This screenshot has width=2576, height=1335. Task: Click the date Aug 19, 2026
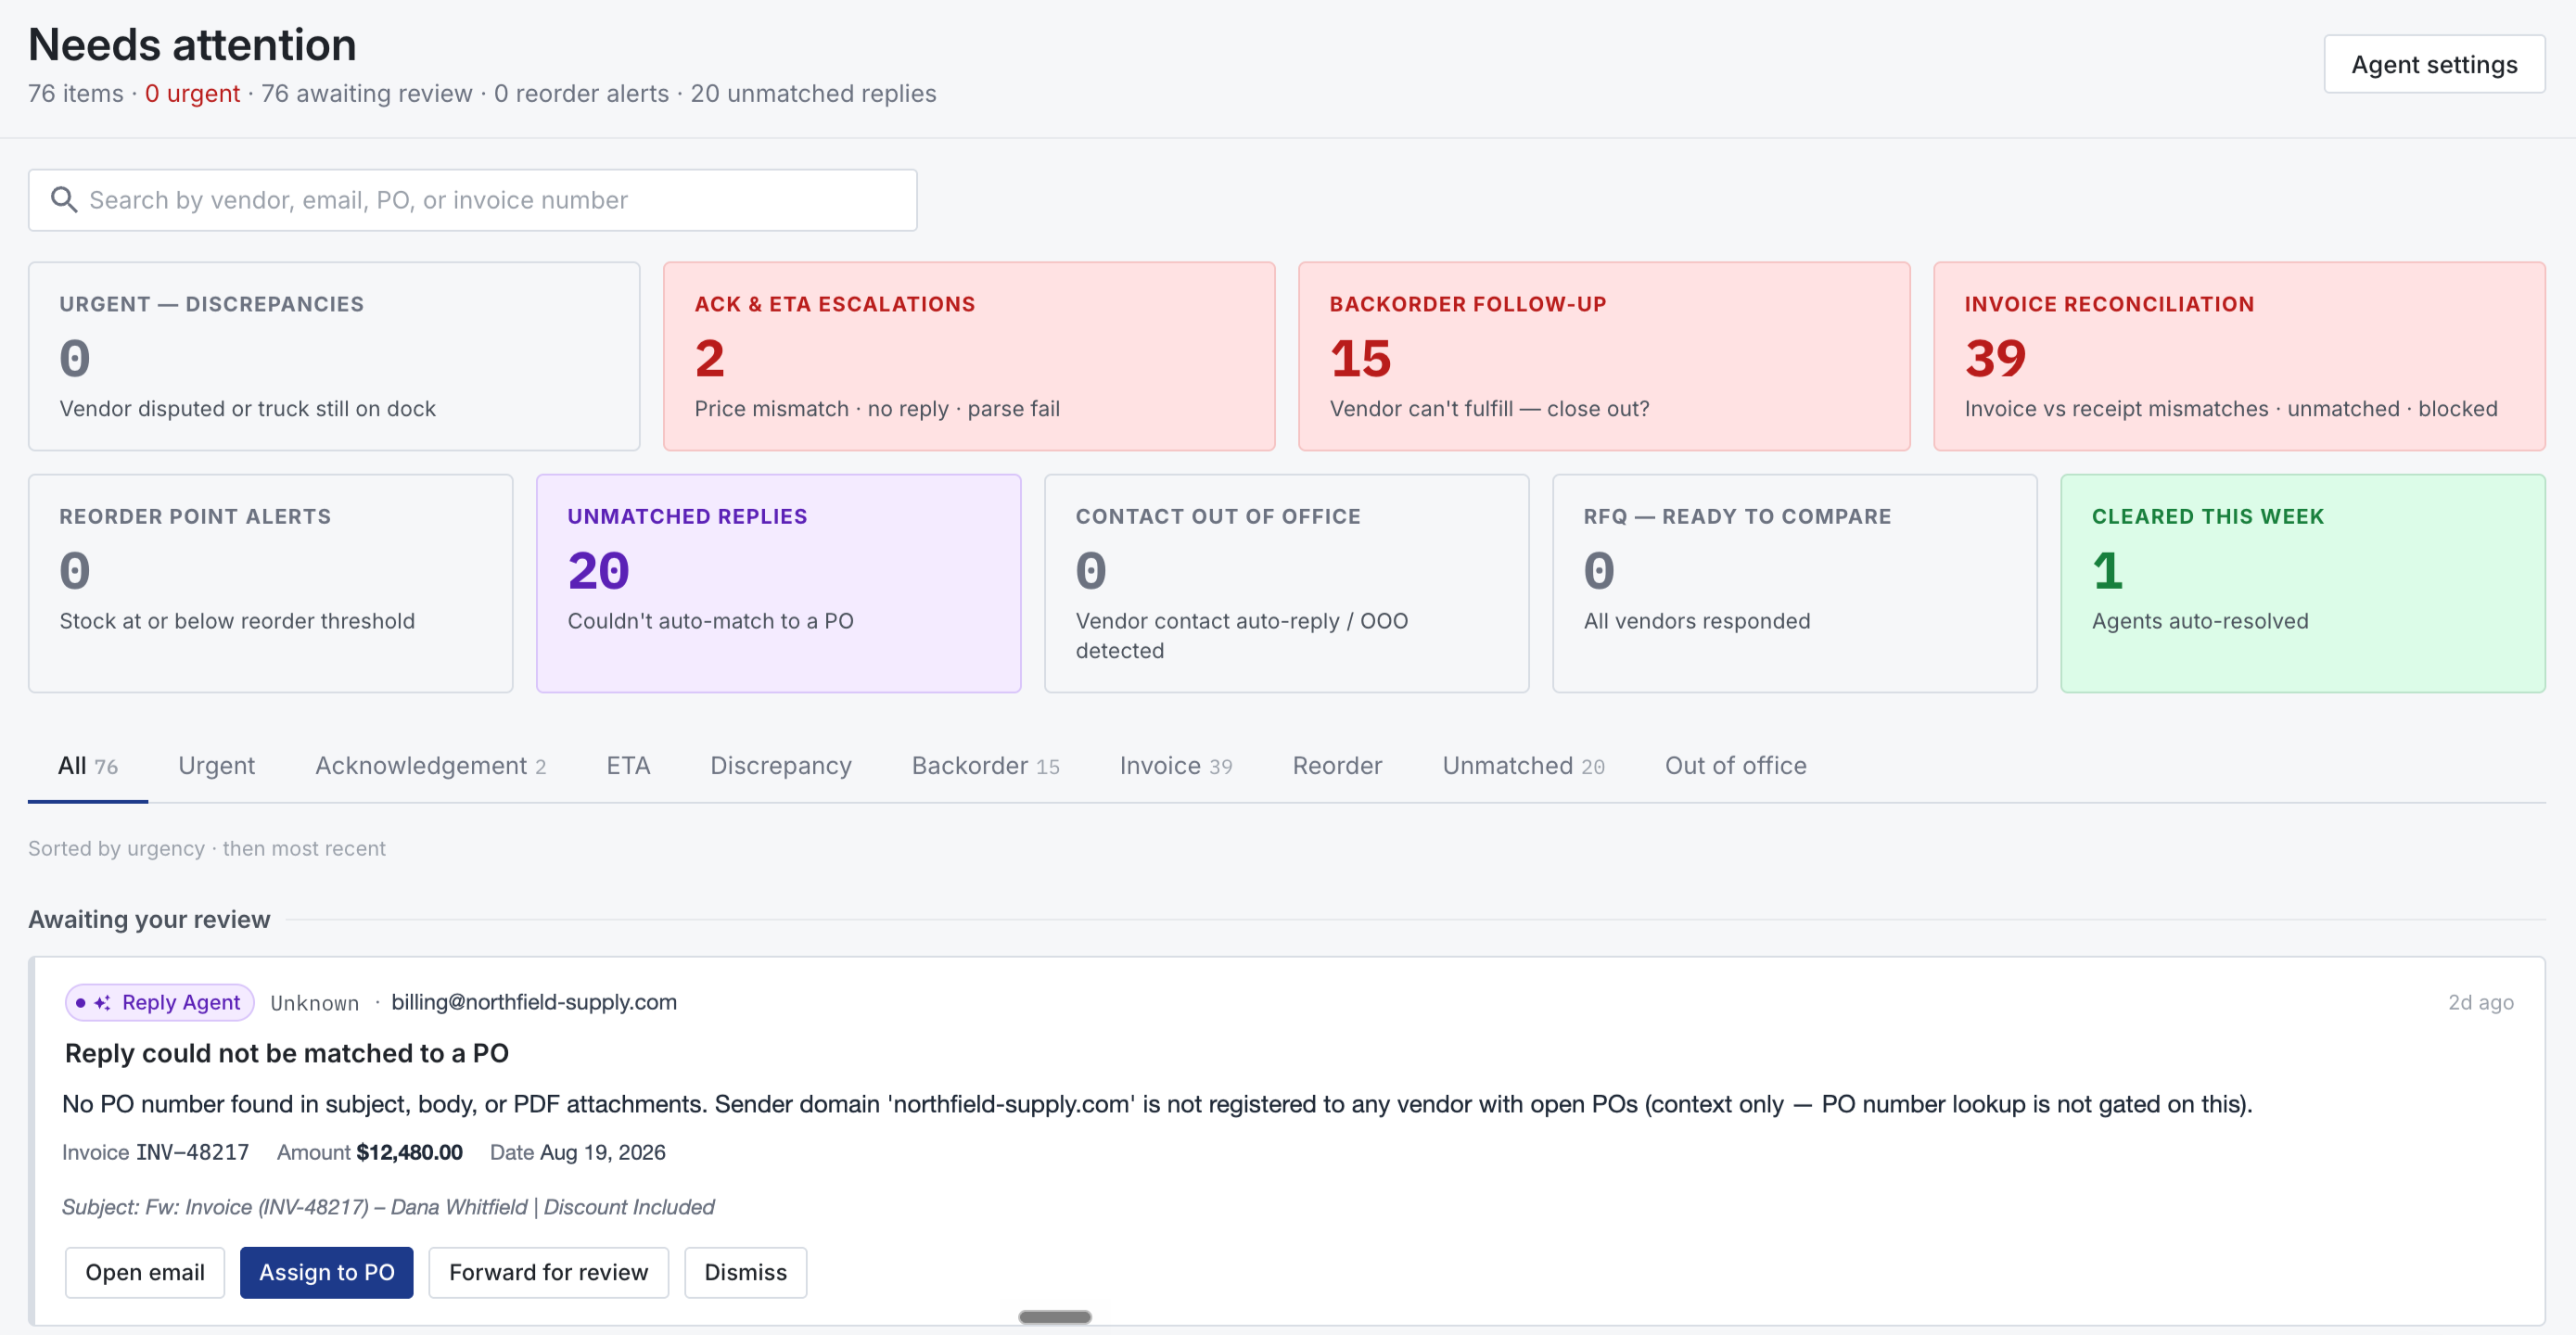point(602,1152)
